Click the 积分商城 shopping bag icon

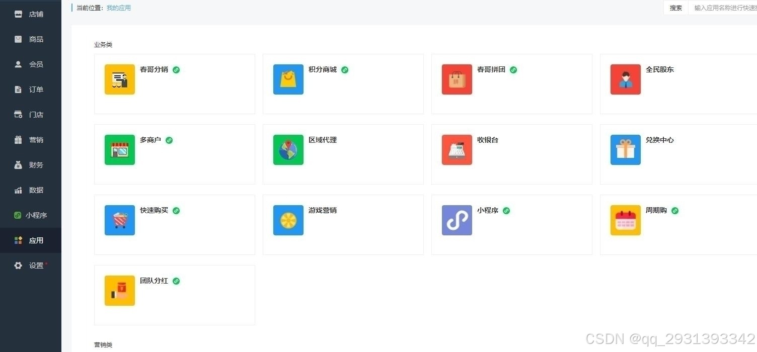click(288, 79)
